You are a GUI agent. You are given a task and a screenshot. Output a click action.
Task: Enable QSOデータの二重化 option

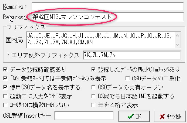coord(128,78)
